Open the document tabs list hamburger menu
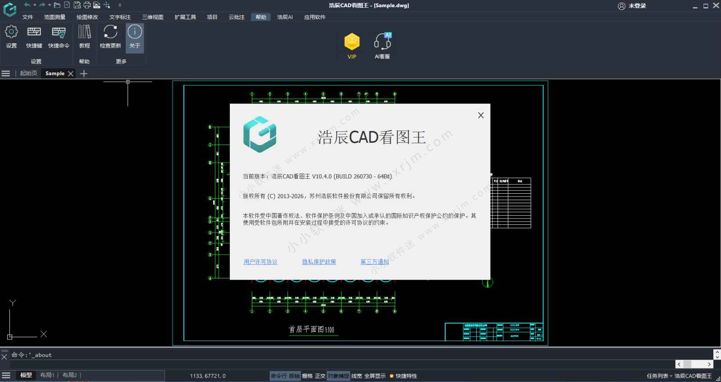This screenshot has height=382, width=721. (x=6, y=73)
